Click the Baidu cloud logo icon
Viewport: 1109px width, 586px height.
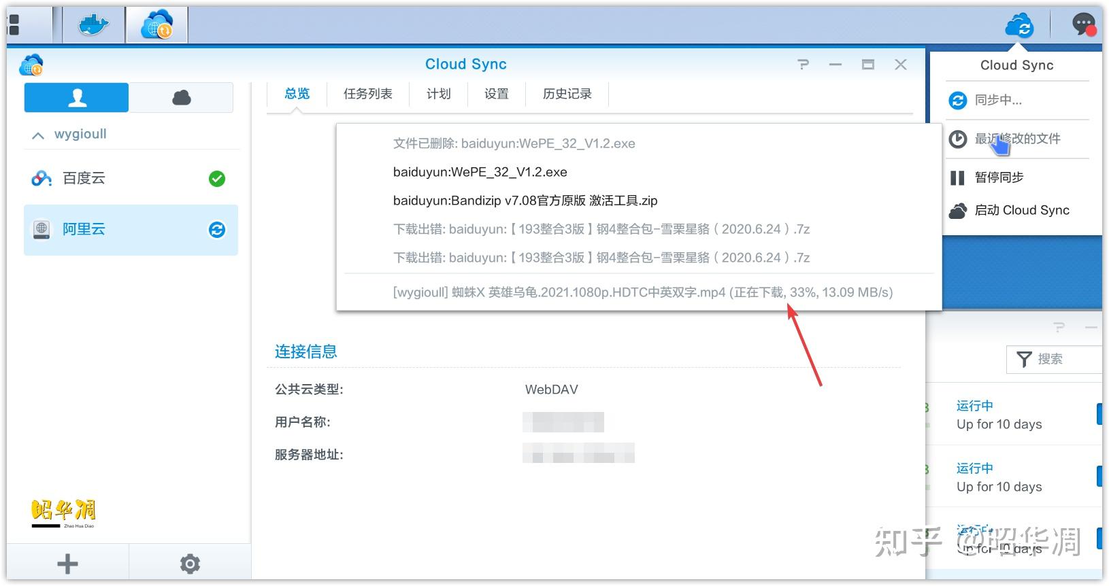tap(42, 178)
